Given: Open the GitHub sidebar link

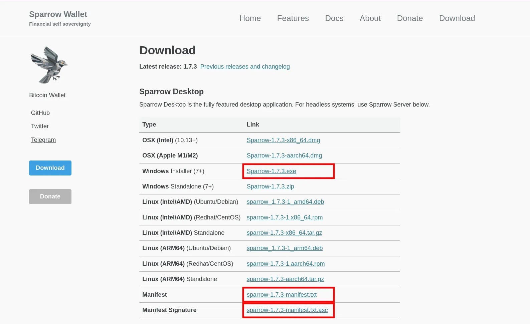Looking at the screenshot, I should coord(40,113).
